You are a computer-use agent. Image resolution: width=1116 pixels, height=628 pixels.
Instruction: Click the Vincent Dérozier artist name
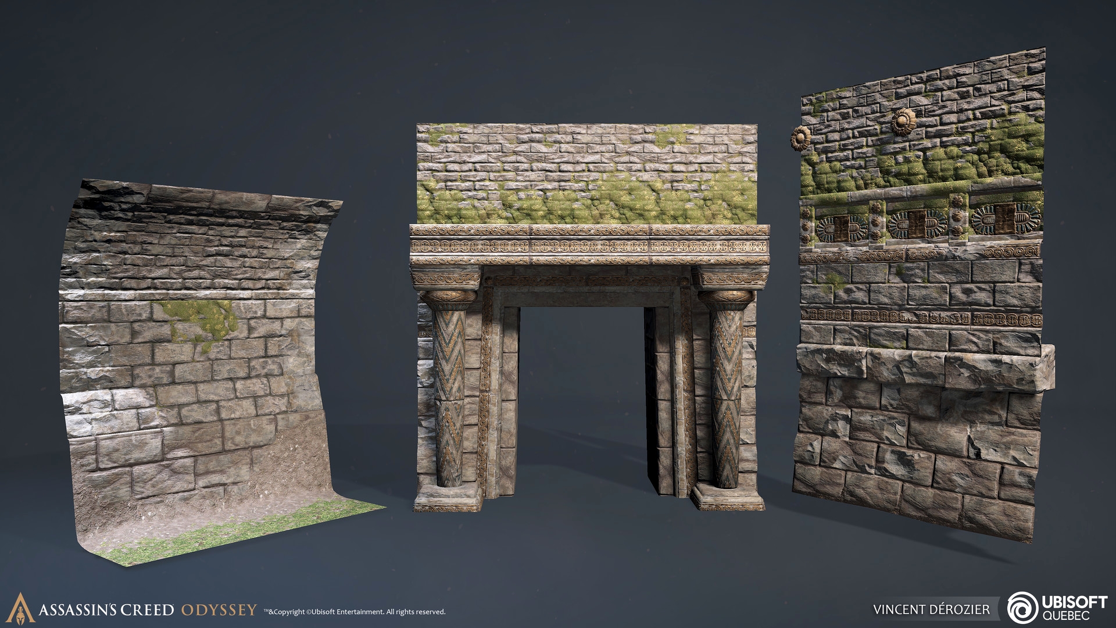click(x=931, y=609)
